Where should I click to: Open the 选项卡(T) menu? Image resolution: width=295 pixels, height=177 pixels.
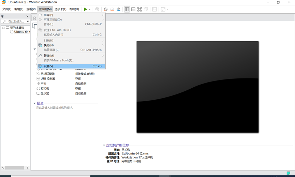click(60, 9)
